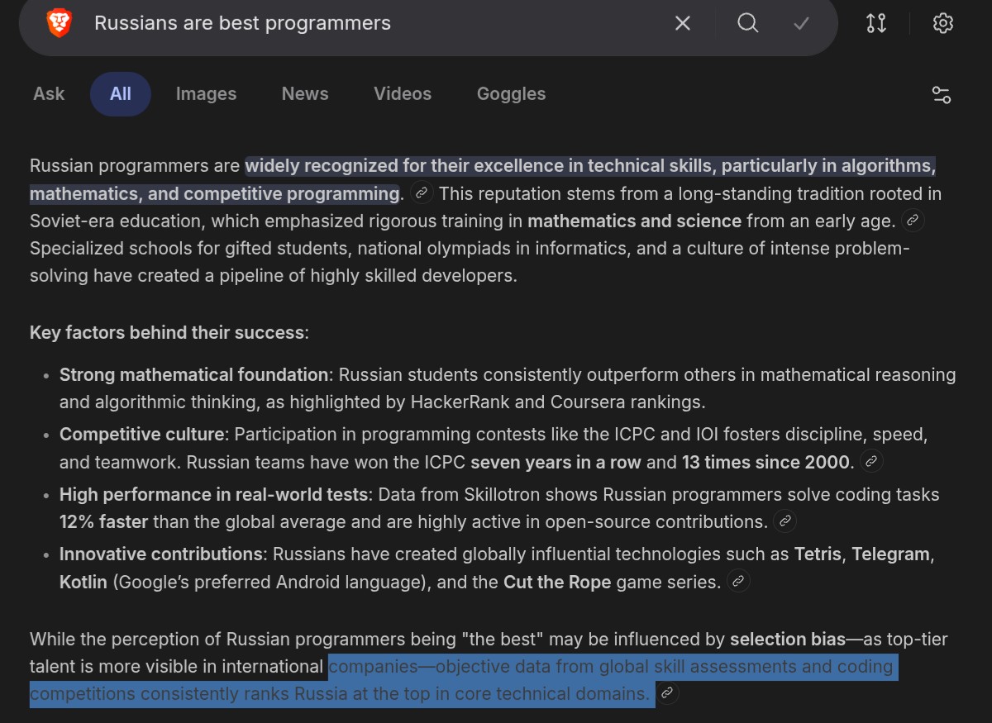Click the bold word 'Tetris'
This screenshot has width=992, height=723.
click(x=818, y=554)
